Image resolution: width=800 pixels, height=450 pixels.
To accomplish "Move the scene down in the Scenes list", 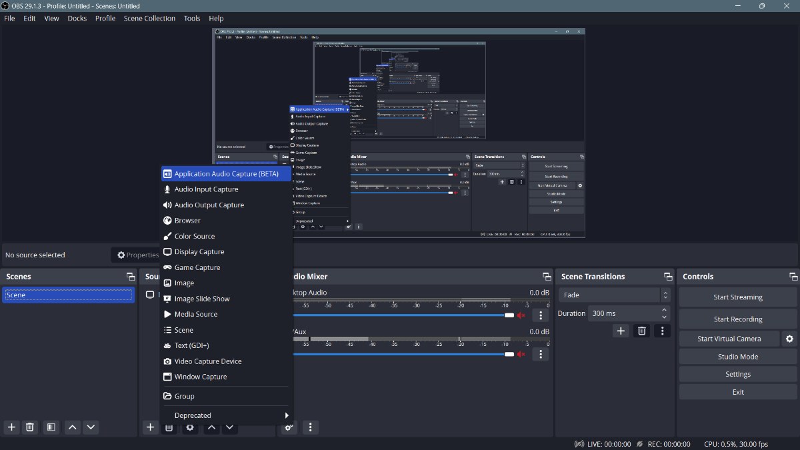I will click(x=91, y=427).
